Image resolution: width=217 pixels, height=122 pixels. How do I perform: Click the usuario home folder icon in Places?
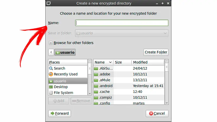pos(51,81)
